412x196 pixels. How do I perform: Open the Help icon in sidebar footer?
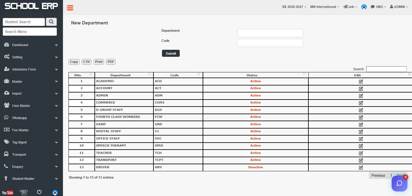point(24,192)
